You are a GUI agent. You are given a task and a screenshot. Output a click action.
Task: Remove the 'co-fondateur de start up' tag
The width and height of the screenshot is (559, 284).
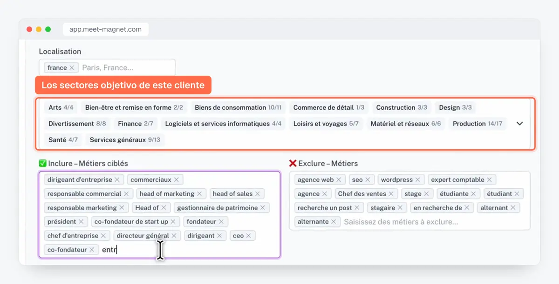pos(173,222)
